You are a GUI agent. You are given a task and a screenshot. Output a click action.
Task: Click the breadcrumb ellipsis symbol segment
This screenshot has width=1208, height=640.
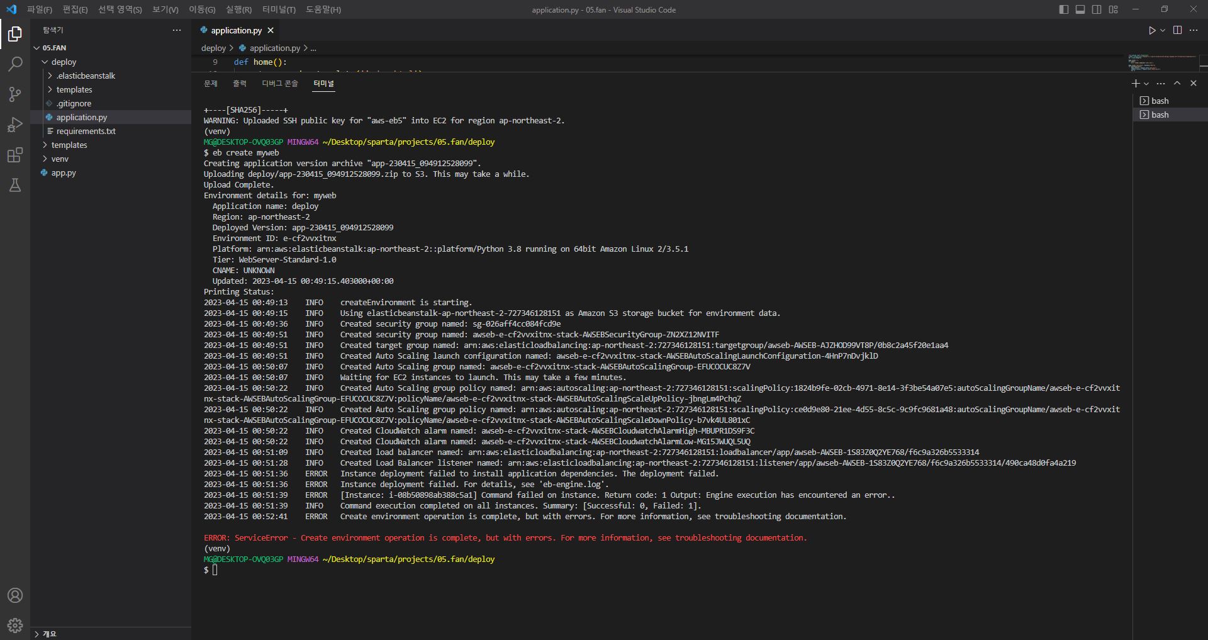[313, 48]
